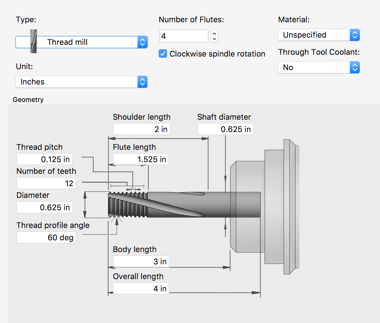This screenshot has width=380, height=323.
Task: Click the Number of Flutes stepper arrows
Action: click(214, 36)
